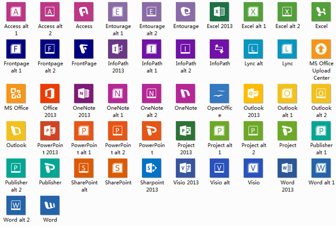Click the MS Office icon
This screenshot has width=336, height=232.
[16, 94]
